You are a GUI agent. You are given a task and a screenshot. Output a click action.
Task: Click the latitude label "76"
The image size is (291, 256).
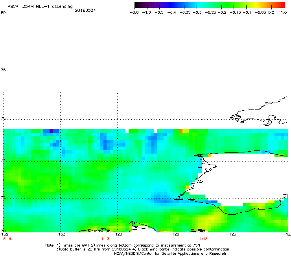pyautogui.click(x=3, y=119)
